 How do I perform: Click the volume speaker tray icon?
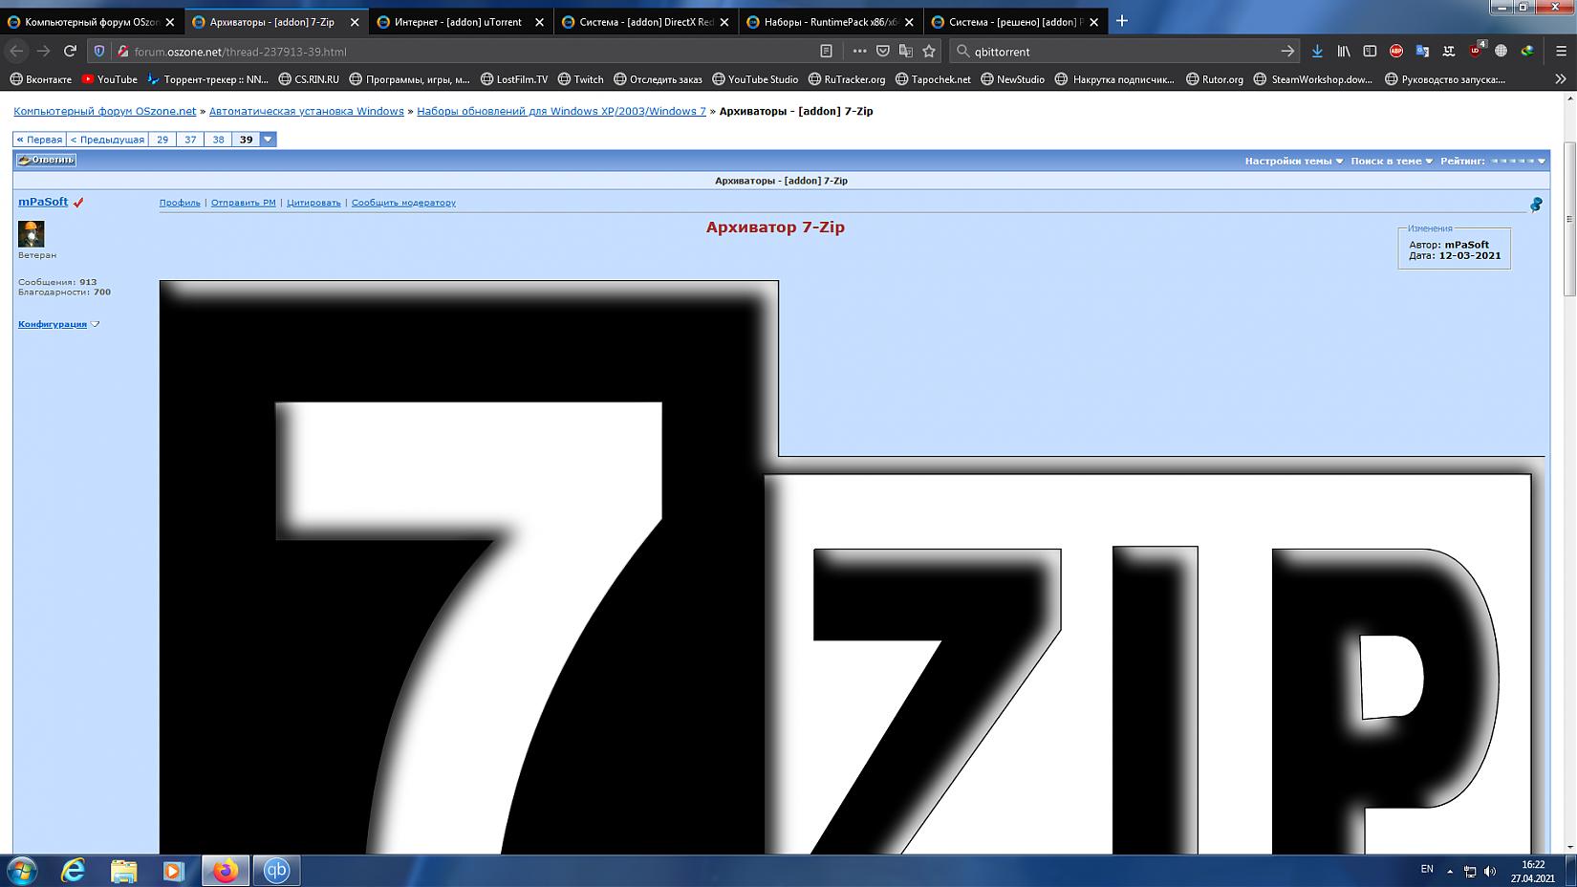click(x=1490, y=871)
